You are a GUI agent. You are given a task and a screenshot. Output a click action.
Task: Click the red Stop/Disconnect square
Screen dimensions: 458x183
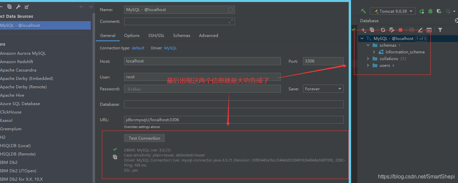tap(400, 30)
